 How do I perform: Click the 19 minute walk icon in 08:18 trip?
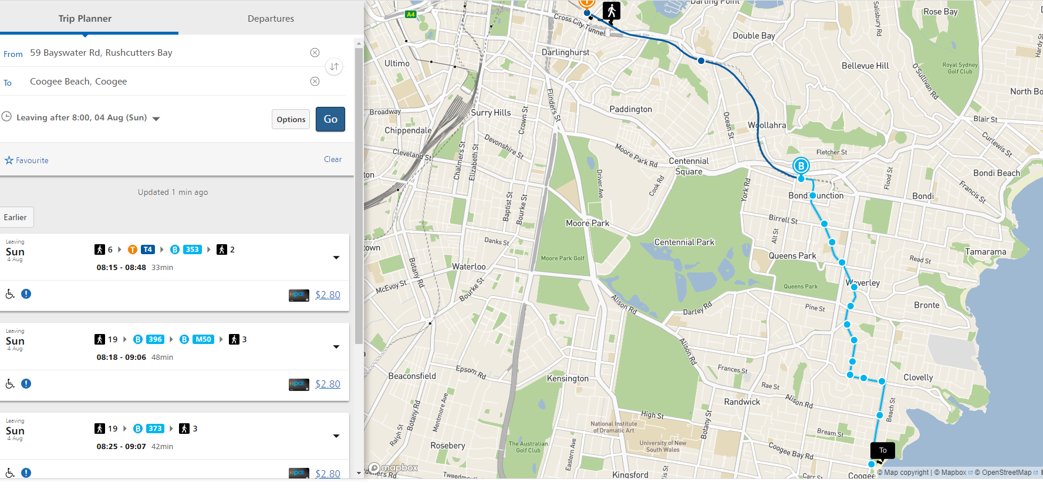click(100, 339)
